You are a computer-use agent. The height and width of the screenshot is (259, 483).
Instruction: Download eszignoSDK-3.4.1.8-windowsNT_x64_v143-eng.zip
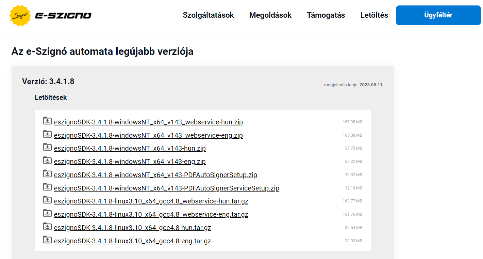[x=130, y=162]
